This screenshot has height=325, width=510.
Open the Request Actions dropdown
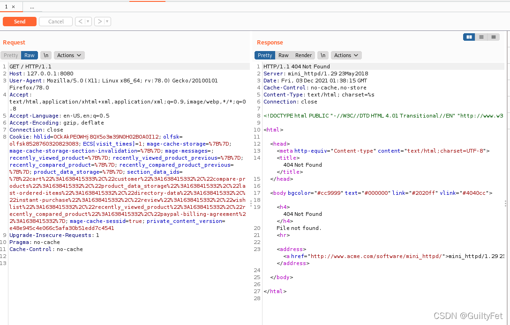pos(69,55)
